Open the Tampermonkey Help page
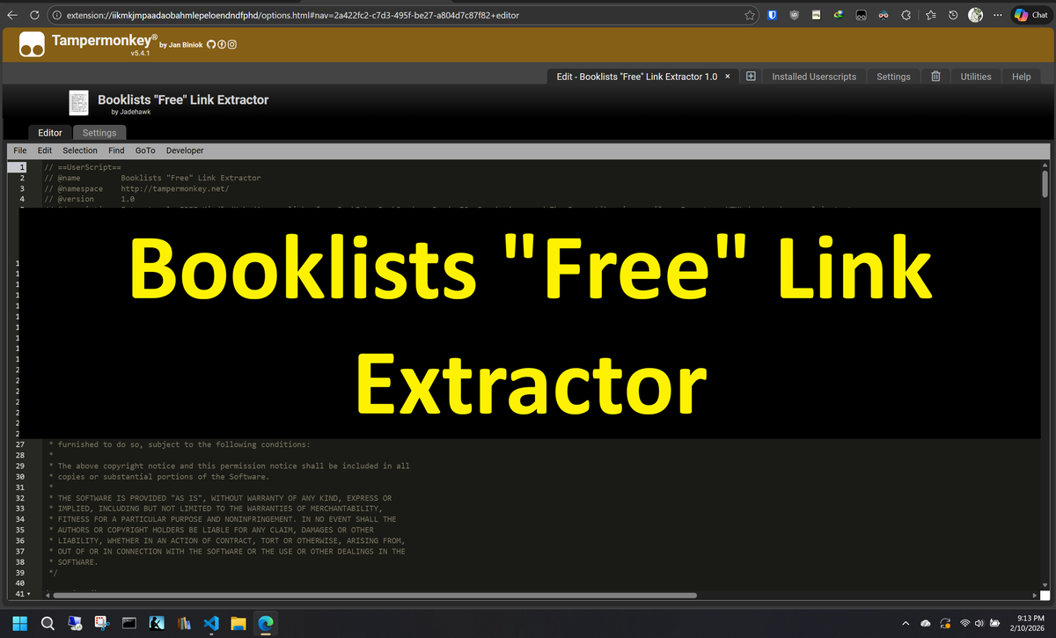The image size is (1056, 638). 1021,77
